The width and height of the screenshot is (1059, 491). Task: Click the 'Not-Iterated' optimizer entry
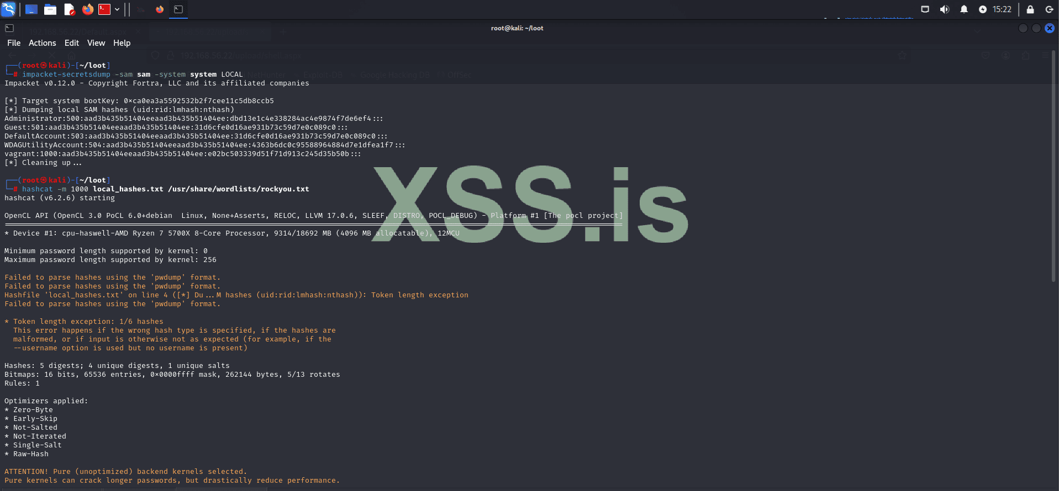[x=35, y=436]
